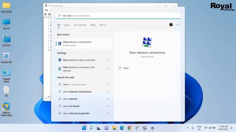Viewport: 236px width, 132px height.
Task: Open the This PC desktop icon
Action: pos(6,24)
